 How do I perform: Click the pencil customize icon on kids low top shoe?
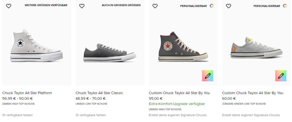[281, 76]
